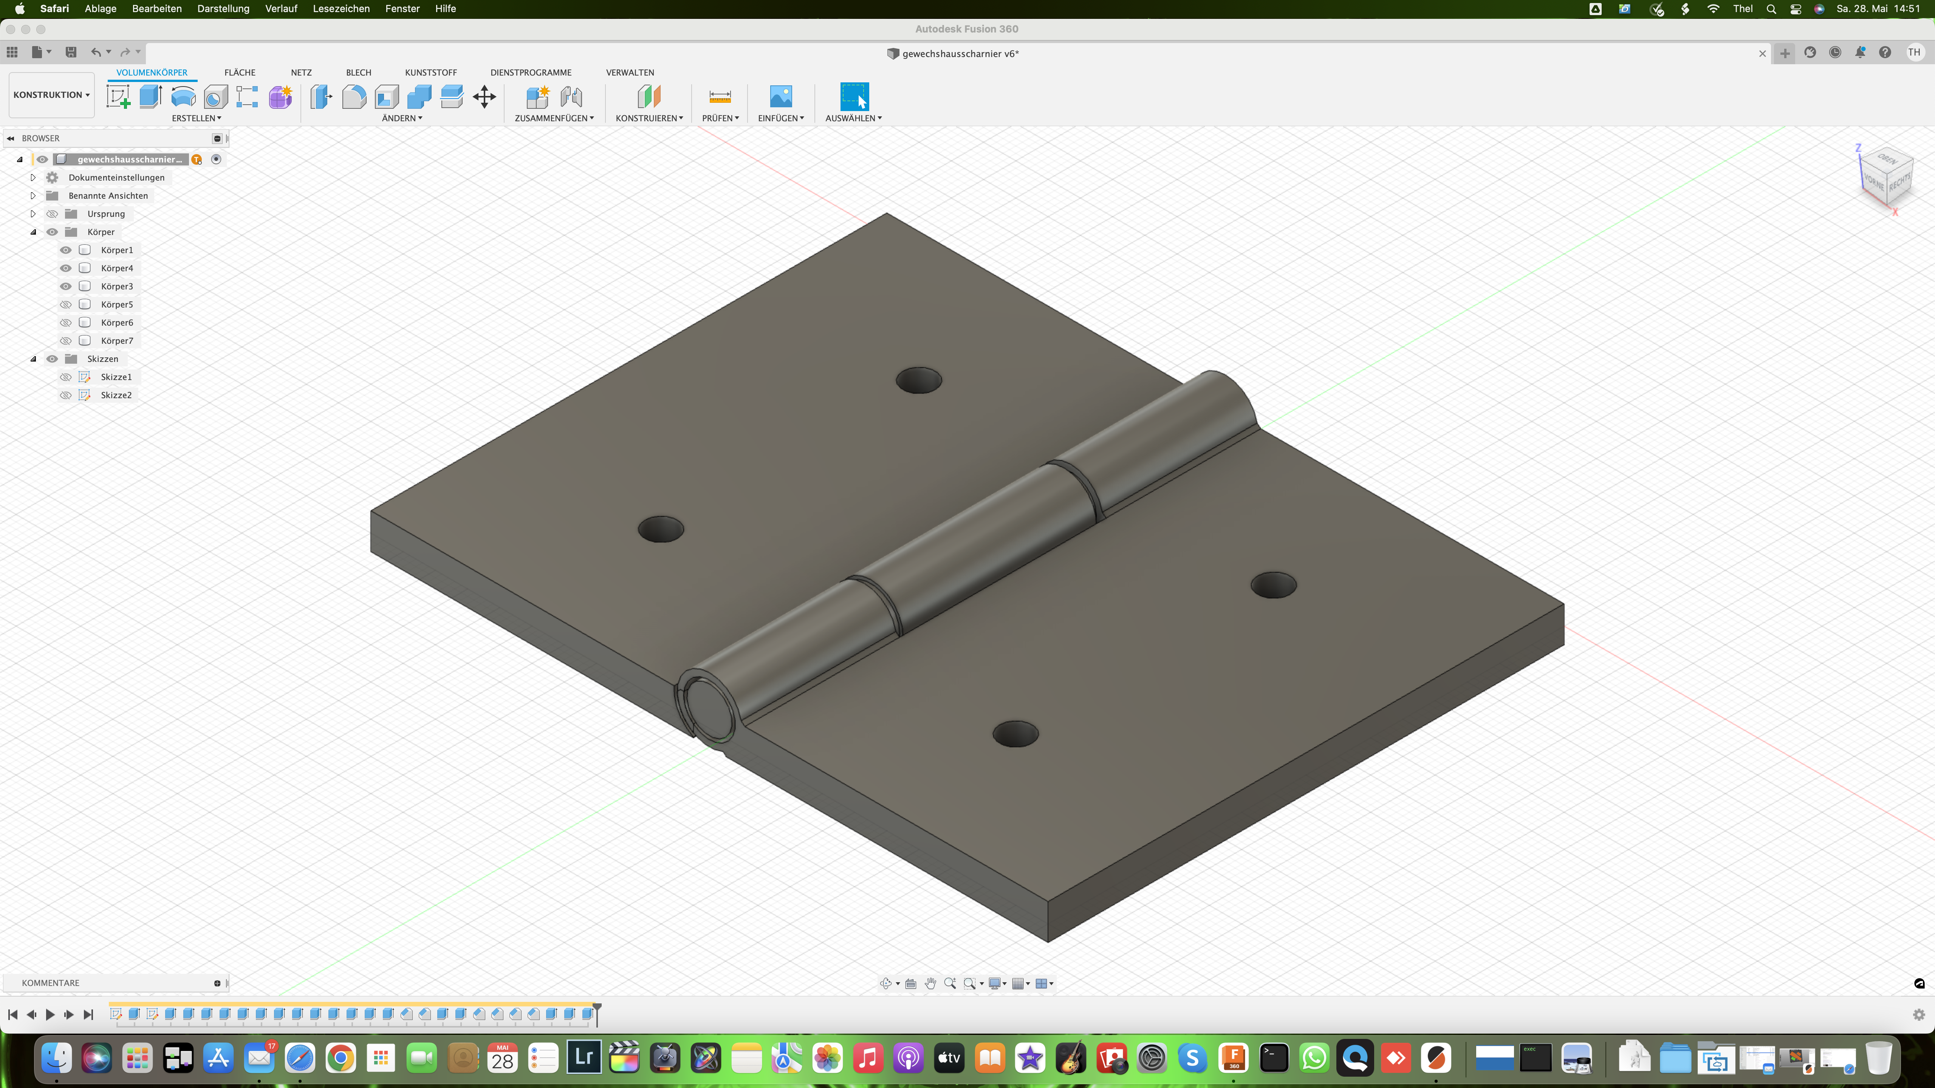Select the Joint tool icon
This screenshot has height=1088, width=1935.
571,96
